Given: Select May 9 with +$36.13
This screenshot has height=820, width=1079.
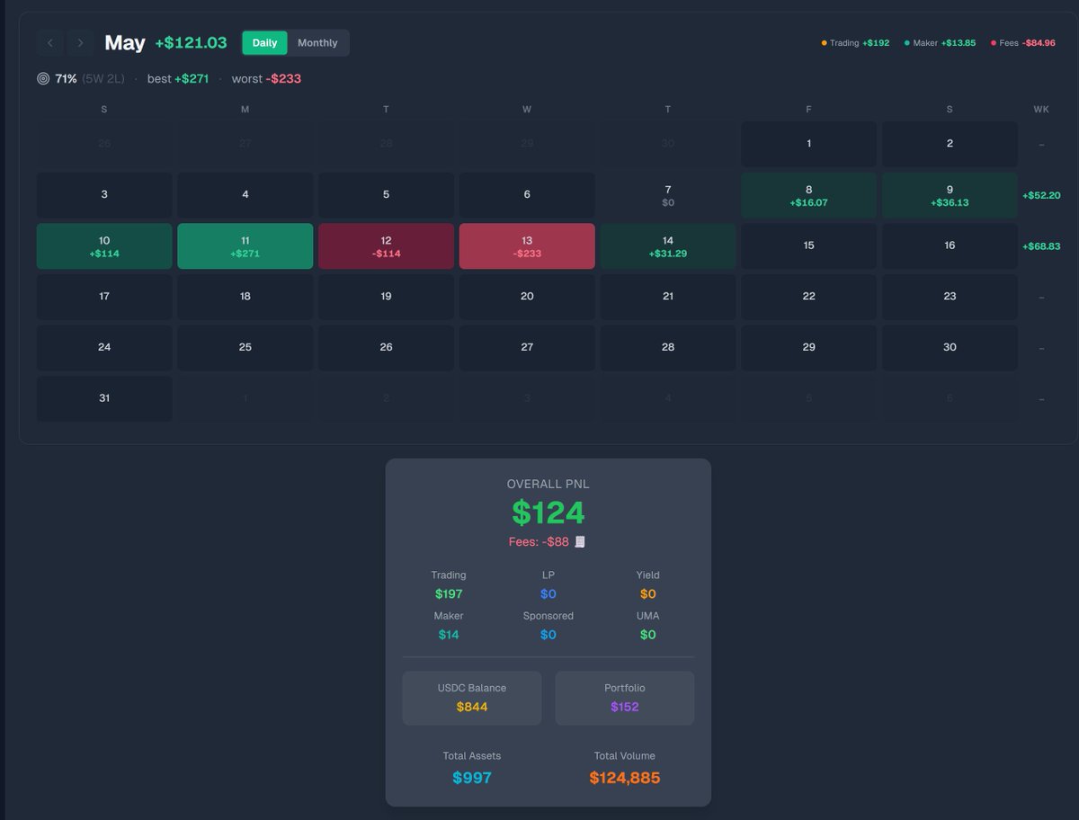Looking at the screenshot, I should (950, 195).
